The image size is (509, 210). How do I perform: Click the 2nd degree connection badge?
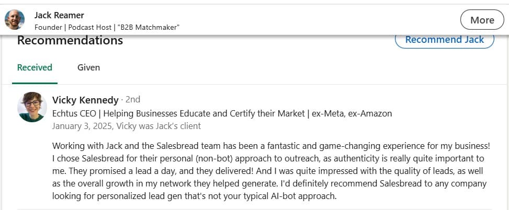(133, 99)
